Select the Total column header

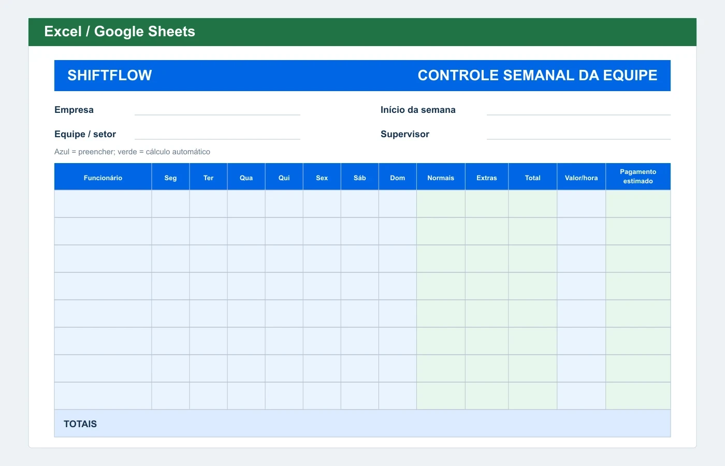click(x=532, y=177)
